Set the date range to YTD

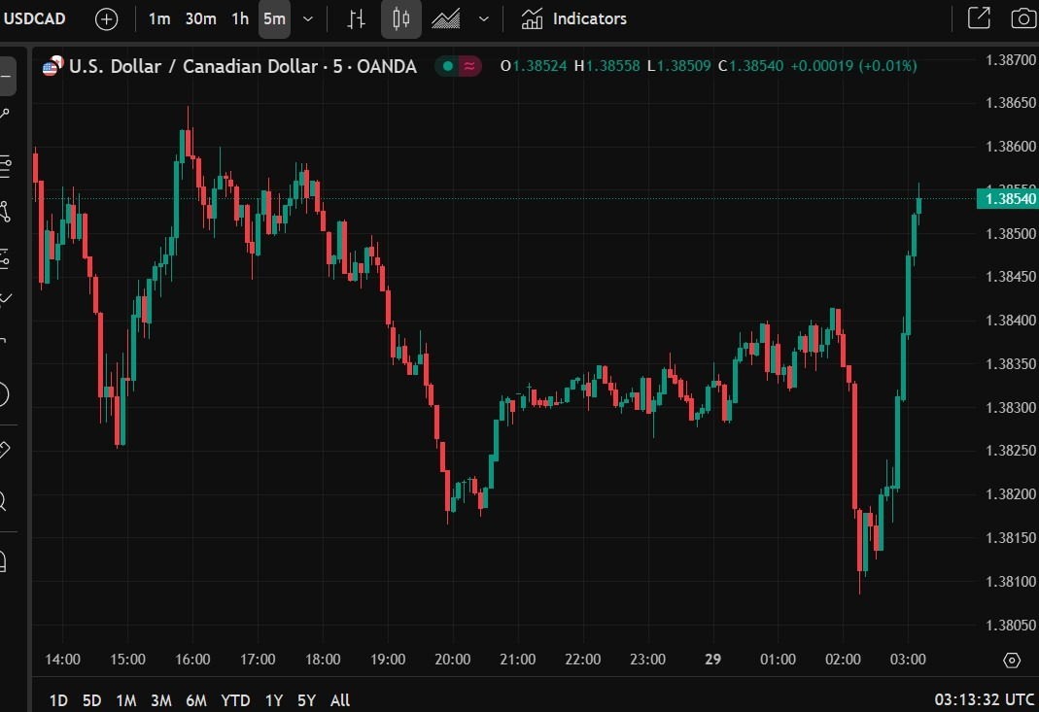coord(235,700)
